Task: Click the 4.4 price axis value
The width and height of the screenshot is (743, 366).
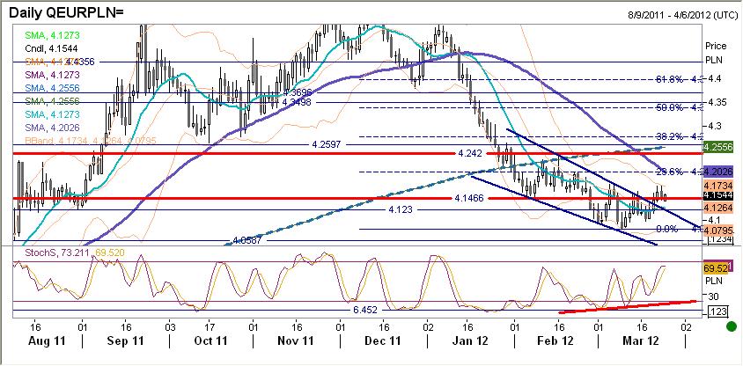Action: tap(714, 78)
